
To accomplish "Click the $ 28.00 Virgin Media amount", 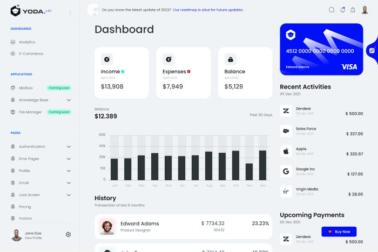I will [355, 194].
